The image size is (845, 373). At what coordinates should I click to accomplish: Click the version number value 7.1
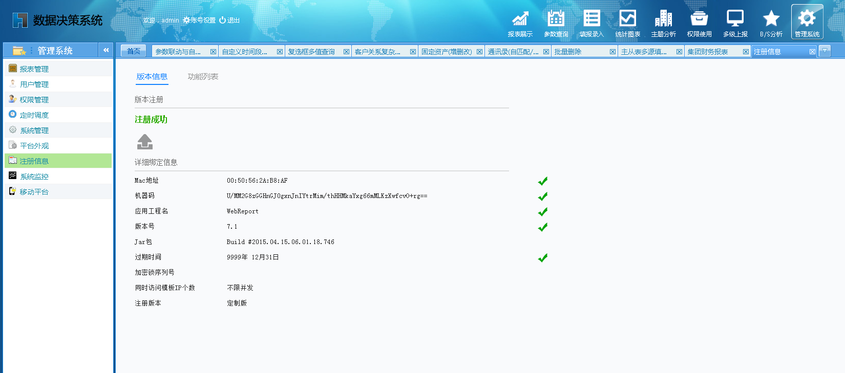coord(232,227)
